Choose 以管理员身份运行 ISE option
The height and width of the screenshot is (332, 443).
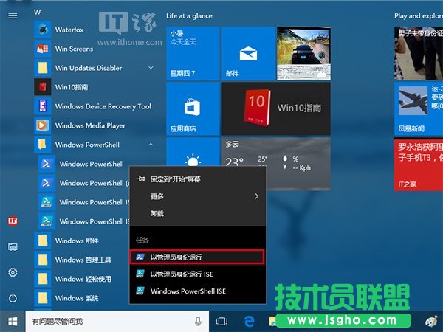click(x=197, y=274)
